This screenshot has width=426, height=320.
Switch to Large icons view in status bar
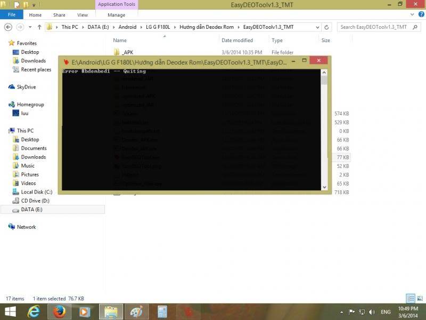pyautogui.click(x=420, y=298)
